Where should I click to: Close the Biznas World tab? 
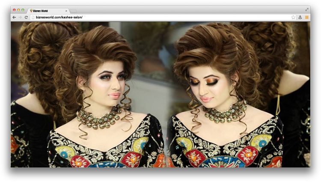coord(66,11)
